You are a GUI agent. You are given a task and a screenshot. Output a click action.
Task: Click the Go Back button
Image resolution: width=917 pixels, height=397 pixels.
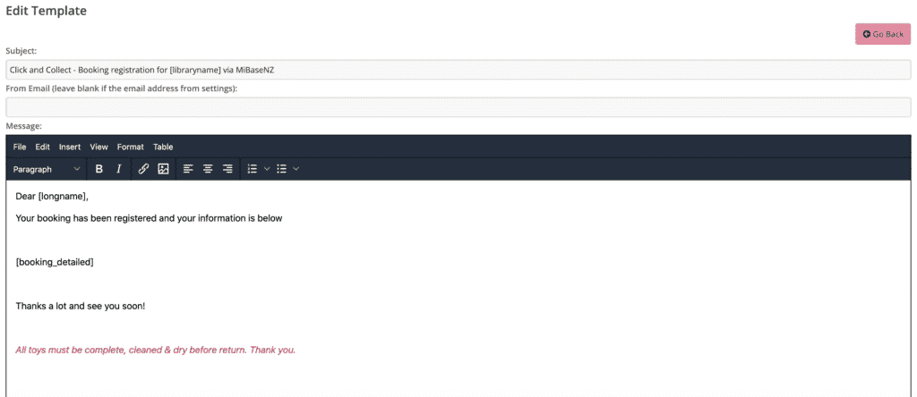click(882, 34)
